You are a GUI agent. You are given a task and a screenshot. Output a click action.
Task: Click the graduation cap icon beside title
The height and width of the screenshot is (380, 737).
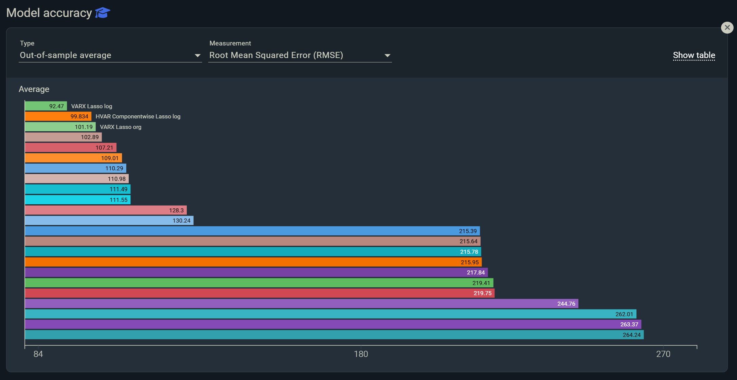click(103, 13)
